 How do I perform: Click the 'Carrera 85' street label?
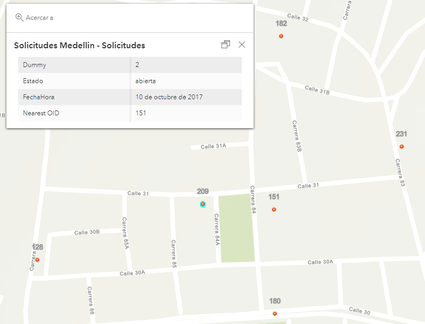[x=174, y=254]
